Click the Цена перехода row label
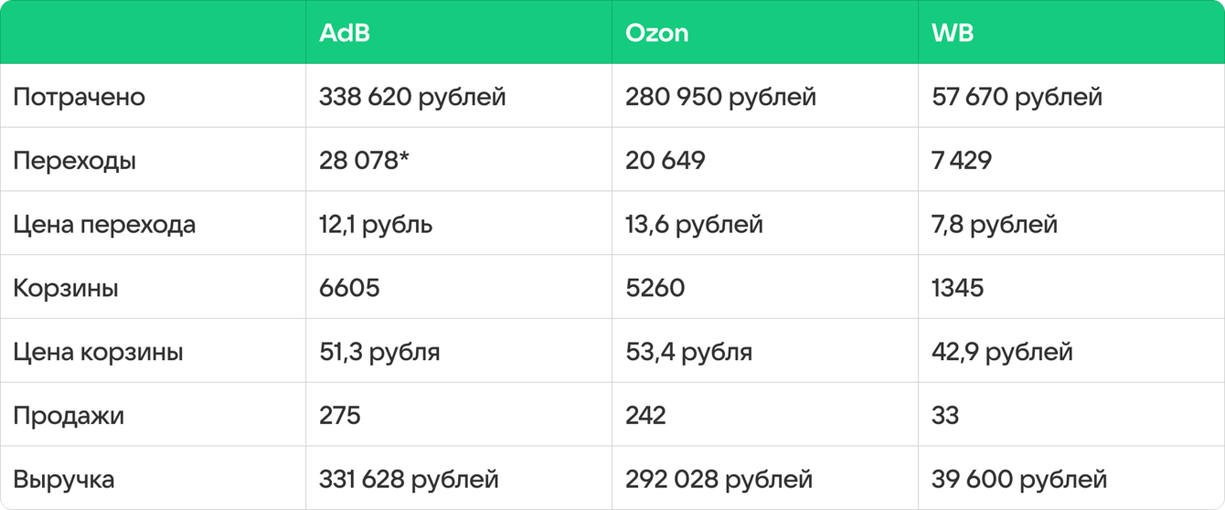The height and width of the screenshot is (510, 1225). 104,225
